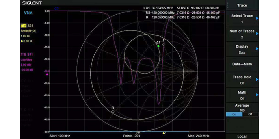This screenshot has width=279, height=139.
Task: Expand the Num of Traces options
Action: point(242,34)
